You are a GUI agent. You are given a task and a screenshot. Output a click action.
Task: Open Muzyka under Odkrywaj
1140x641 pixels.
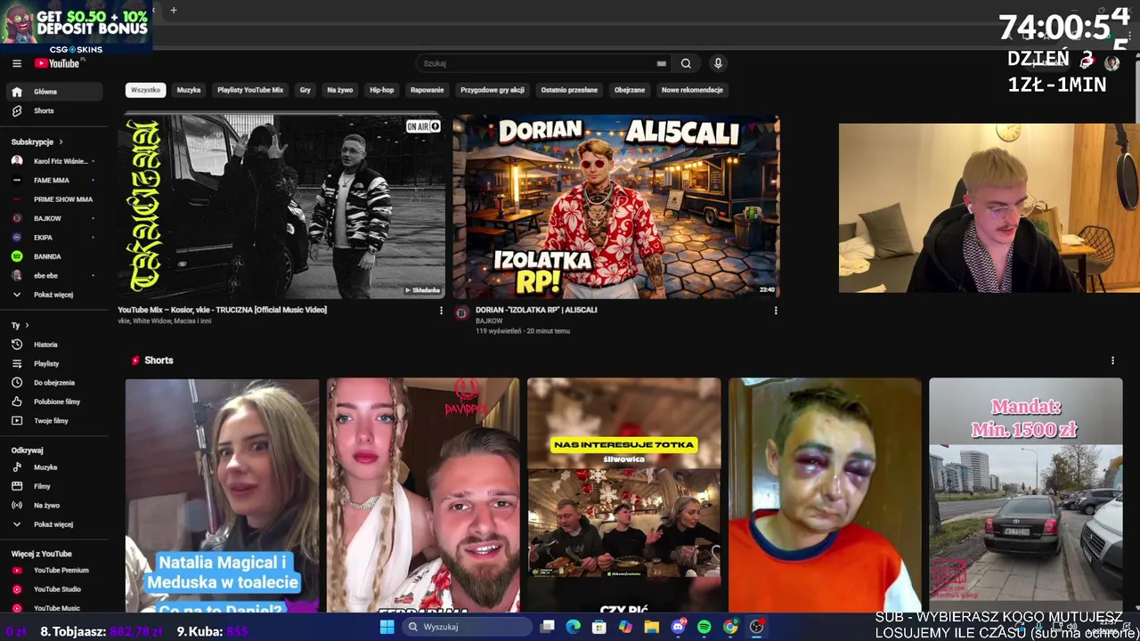click(x=55, y=467)
